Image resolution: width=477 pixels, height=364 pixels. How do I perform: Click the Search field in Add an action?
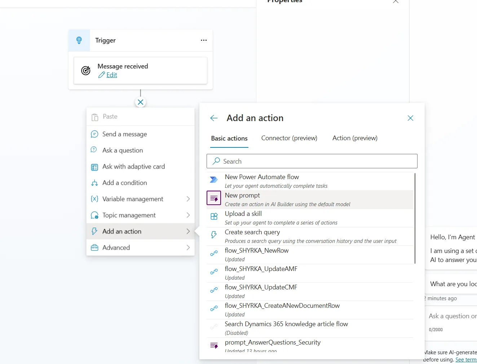[x=312, y=161]
